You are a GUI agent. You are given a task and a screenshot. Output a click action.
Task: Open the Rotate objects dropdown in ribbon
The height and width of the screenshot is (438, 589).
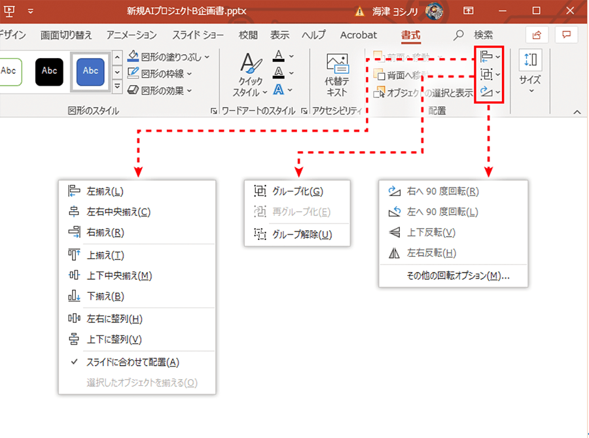[x=490, y=92]
